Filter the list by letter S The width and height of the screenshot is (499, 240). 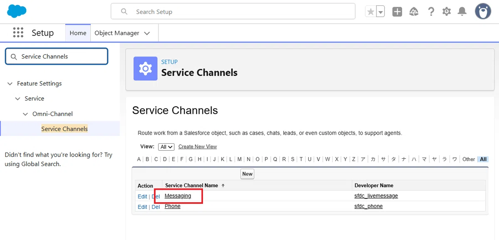click(293, 159)
